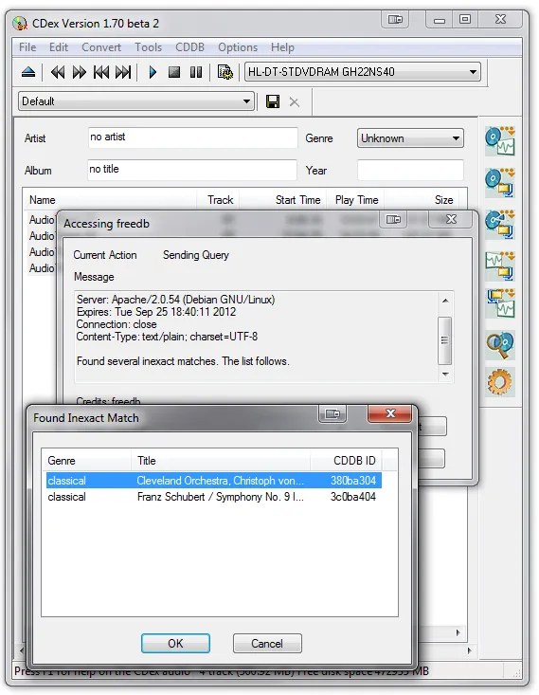Screen dimensions: 539x695
Task: Click into the Album input field
Action: coord(192,170)
